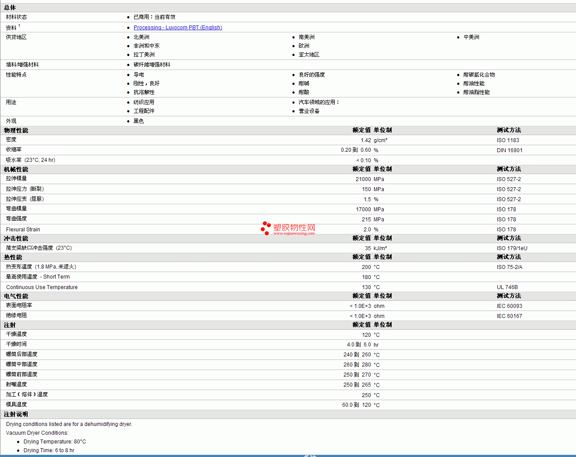Click the IEC 60093 surface resistivity method
Viewport: 576px width, 457px height.
click(x=509, y=306)
